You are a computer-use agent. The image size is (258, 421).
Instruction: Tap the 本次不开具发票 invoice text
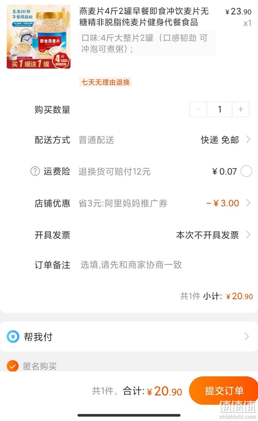(x=207, y=235)
